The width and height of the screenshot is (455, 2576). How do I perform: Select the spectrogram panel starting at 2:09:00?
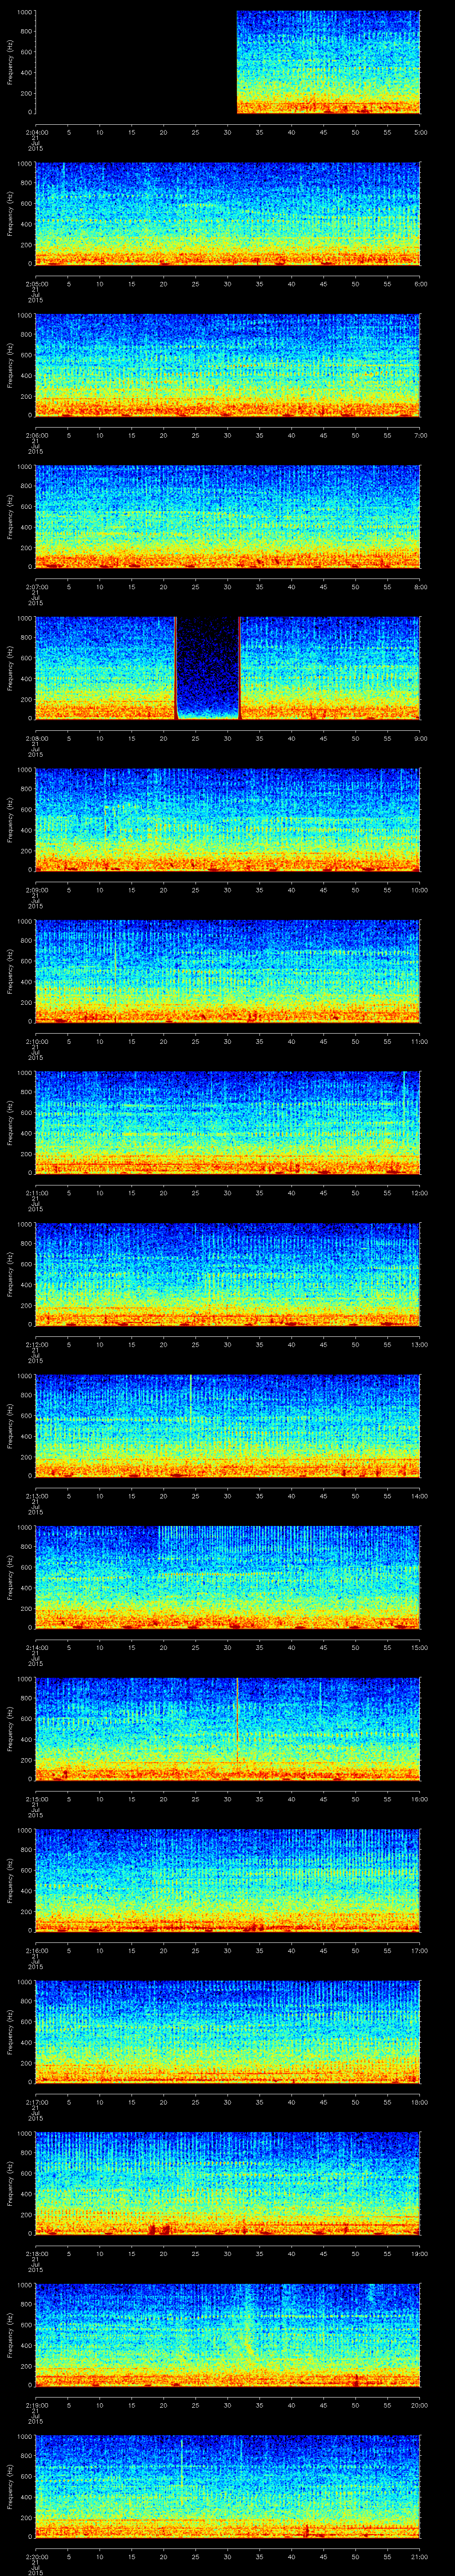click(x=228, y=819)
